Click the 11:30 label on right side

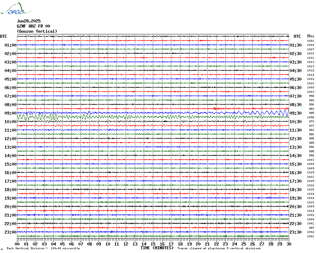pos(296,130)
